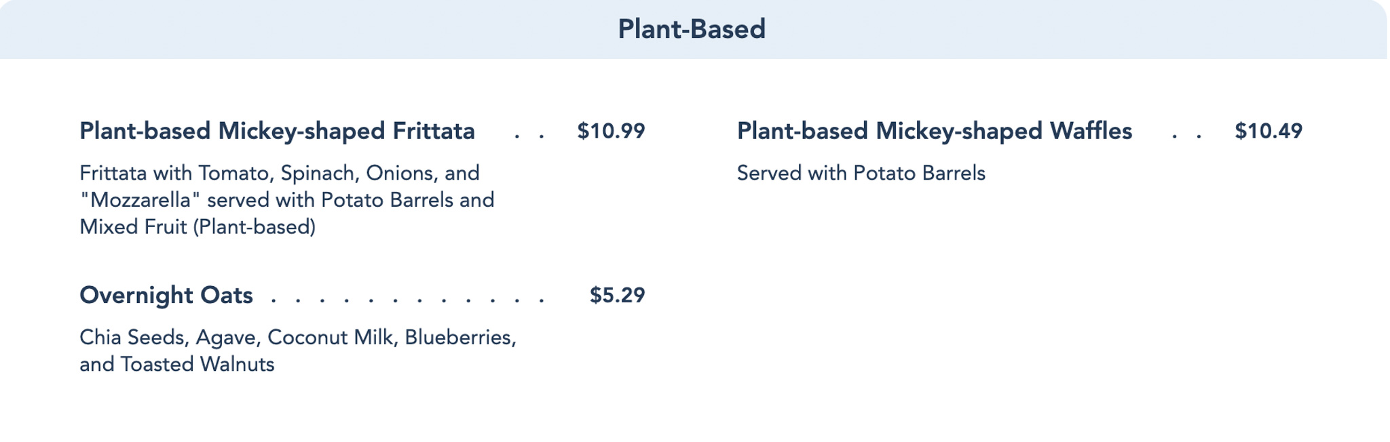Click the "and Toasted Walnuts" text
Viewport: 1390px width, 442px height.
click(176, 365)
